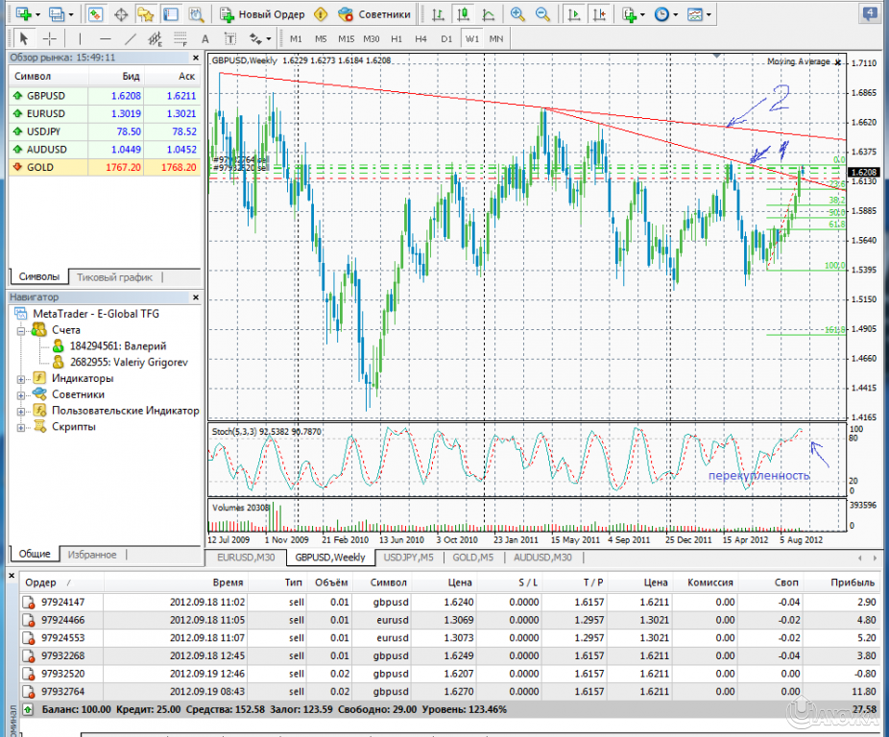
Task: Expand the Индикаторы tree node
Action: point(20,378)
